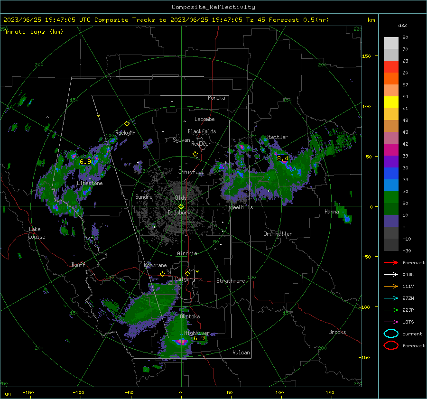Click the Composite_Reflectivity title
The height and width of the screenshot is (399, 427).
coord(213,7)
